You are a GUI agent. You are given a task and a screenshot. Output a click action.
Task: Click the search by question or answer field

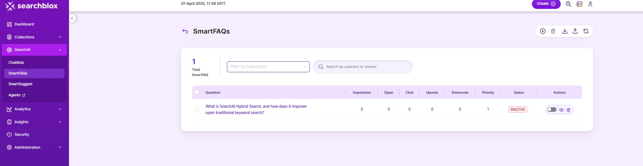(x=363, y=67)
